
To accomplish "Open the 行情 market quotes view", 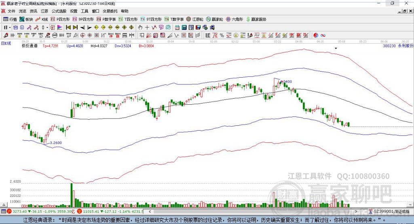I will tap(10, 19).
